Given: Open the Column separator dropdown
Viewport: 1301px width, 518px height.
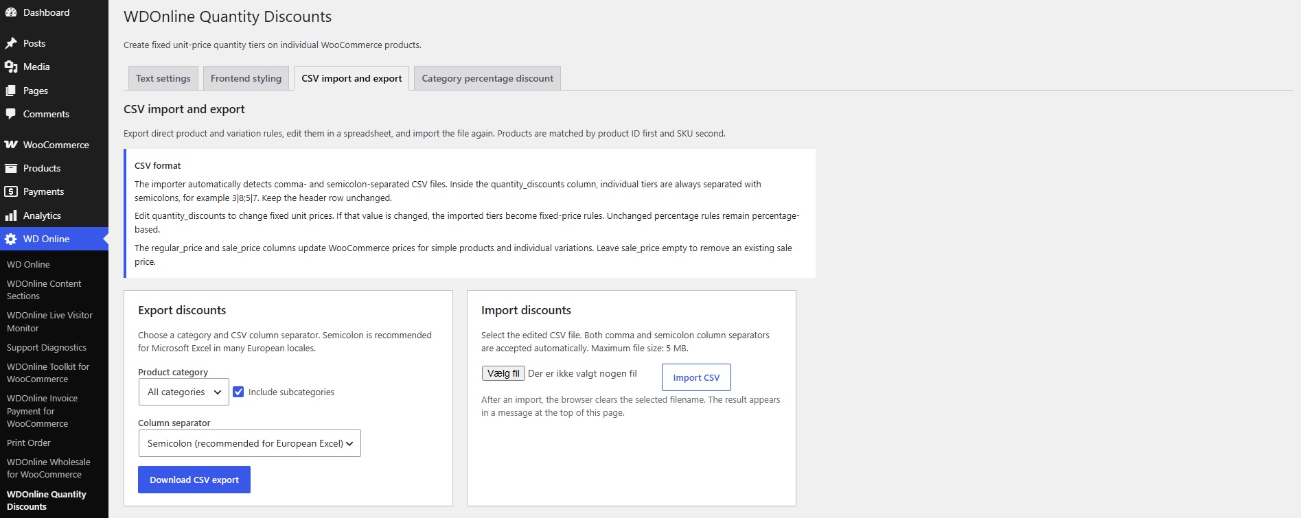Looking at the screenshot, I should (x=249, y=443).
